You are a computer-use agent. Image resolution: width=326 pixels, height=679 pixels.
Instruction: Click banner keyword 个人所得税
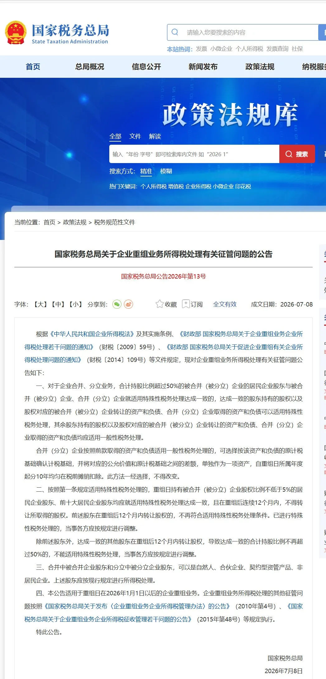[x=154, y=186]
